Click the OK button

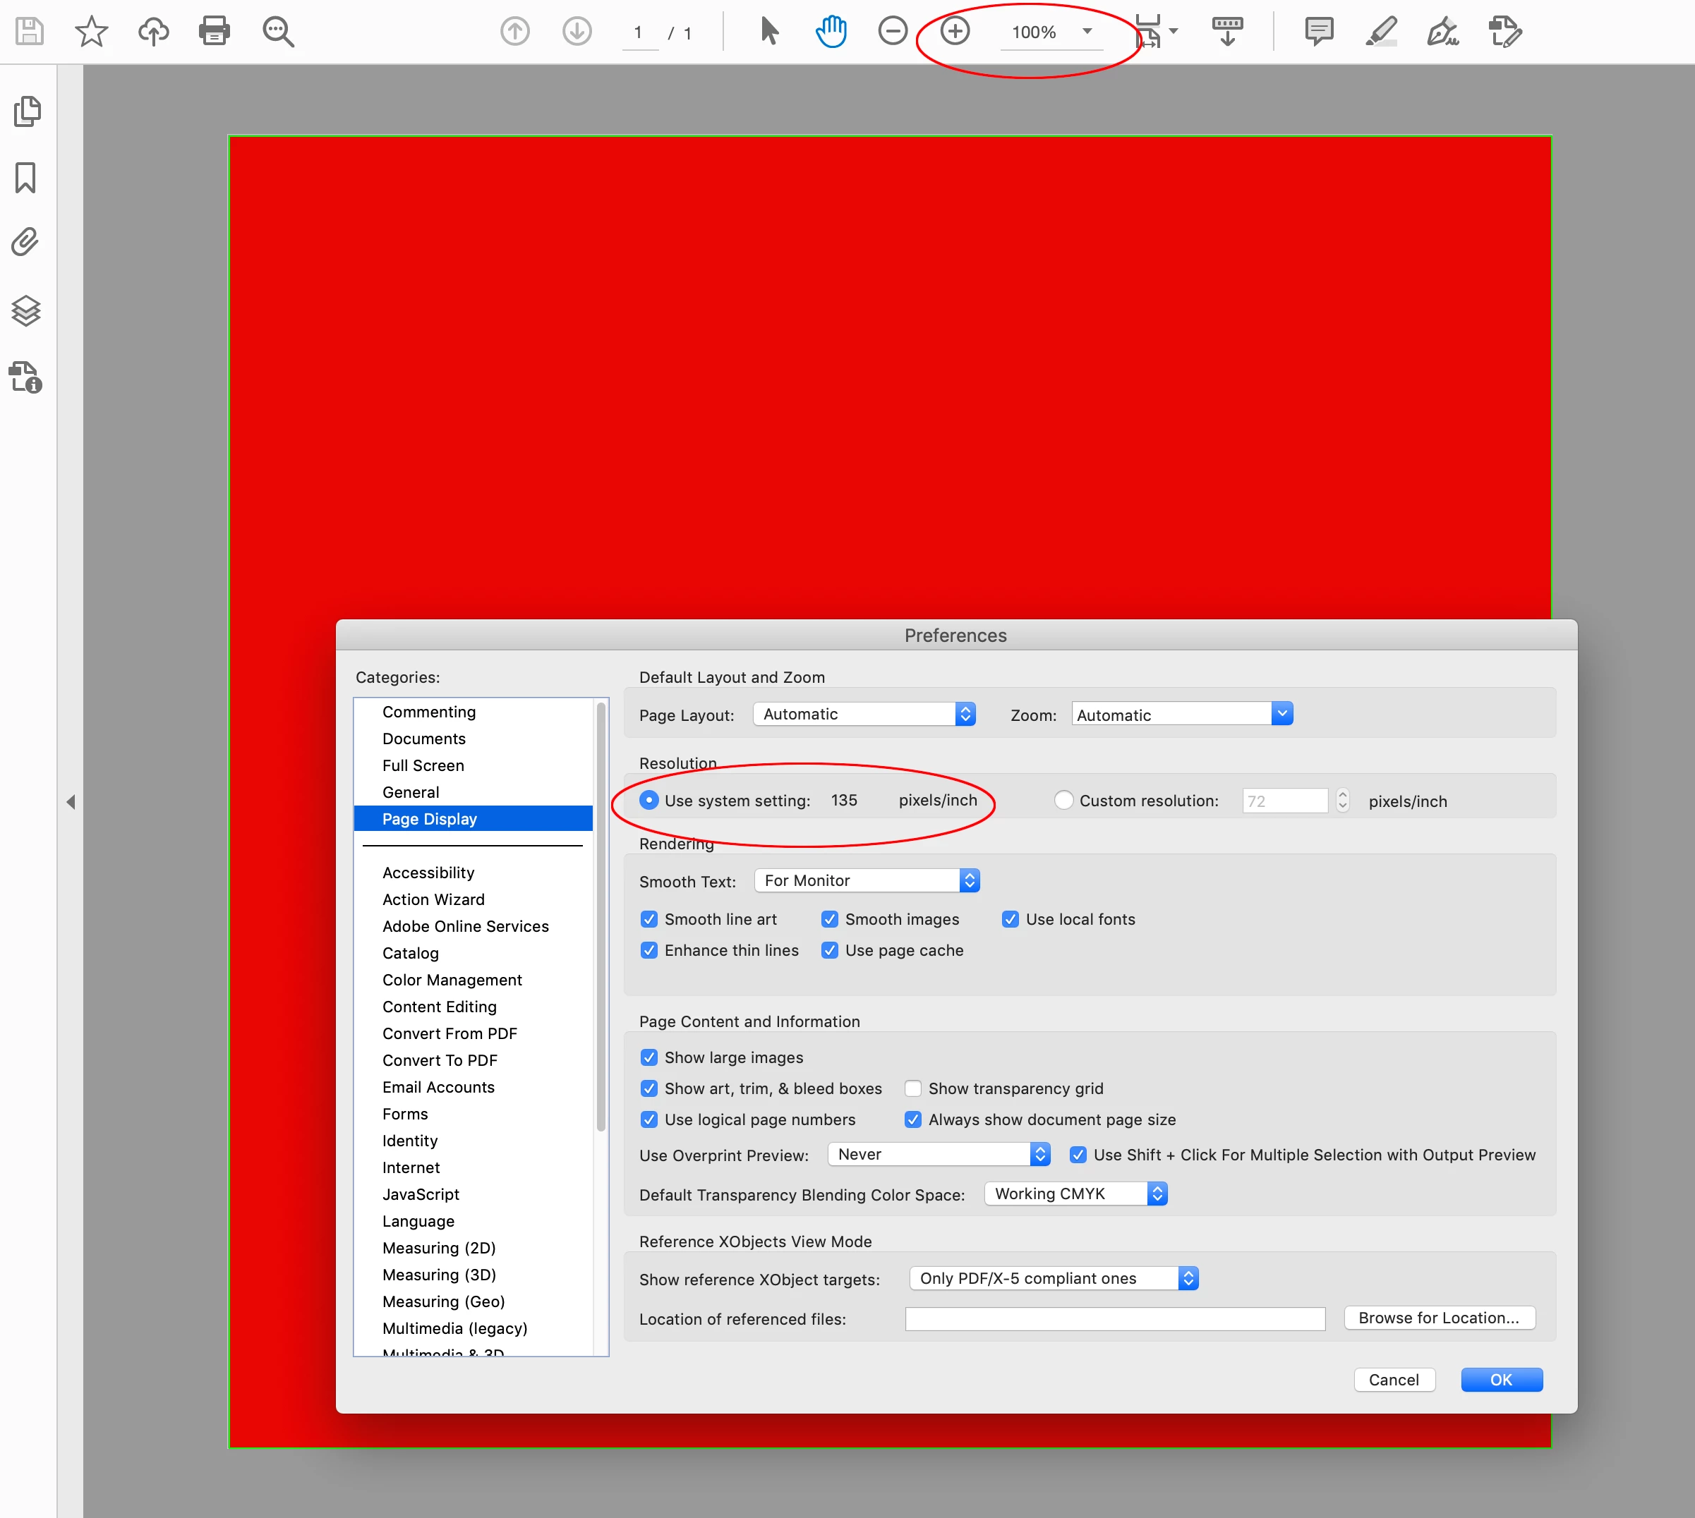[x=1500, y=1380]
